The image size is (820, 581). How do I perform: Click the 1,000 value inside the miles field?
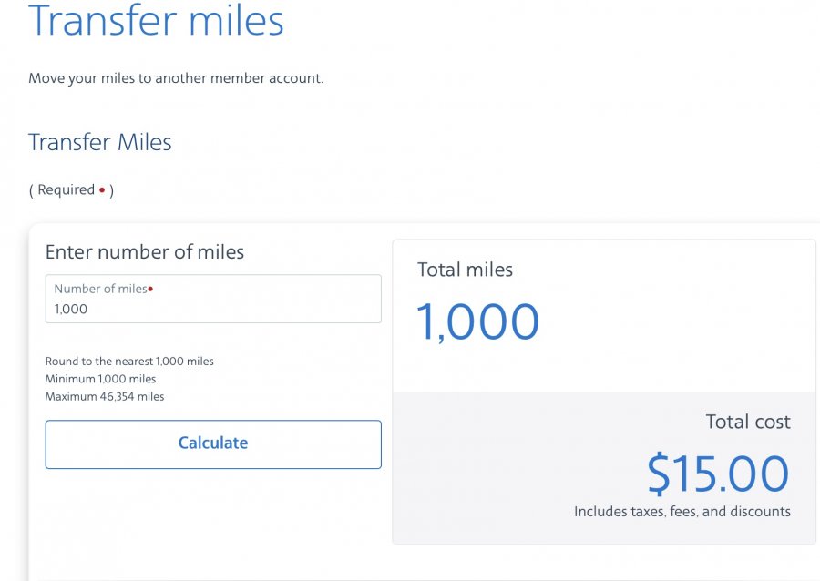(71, 310)
